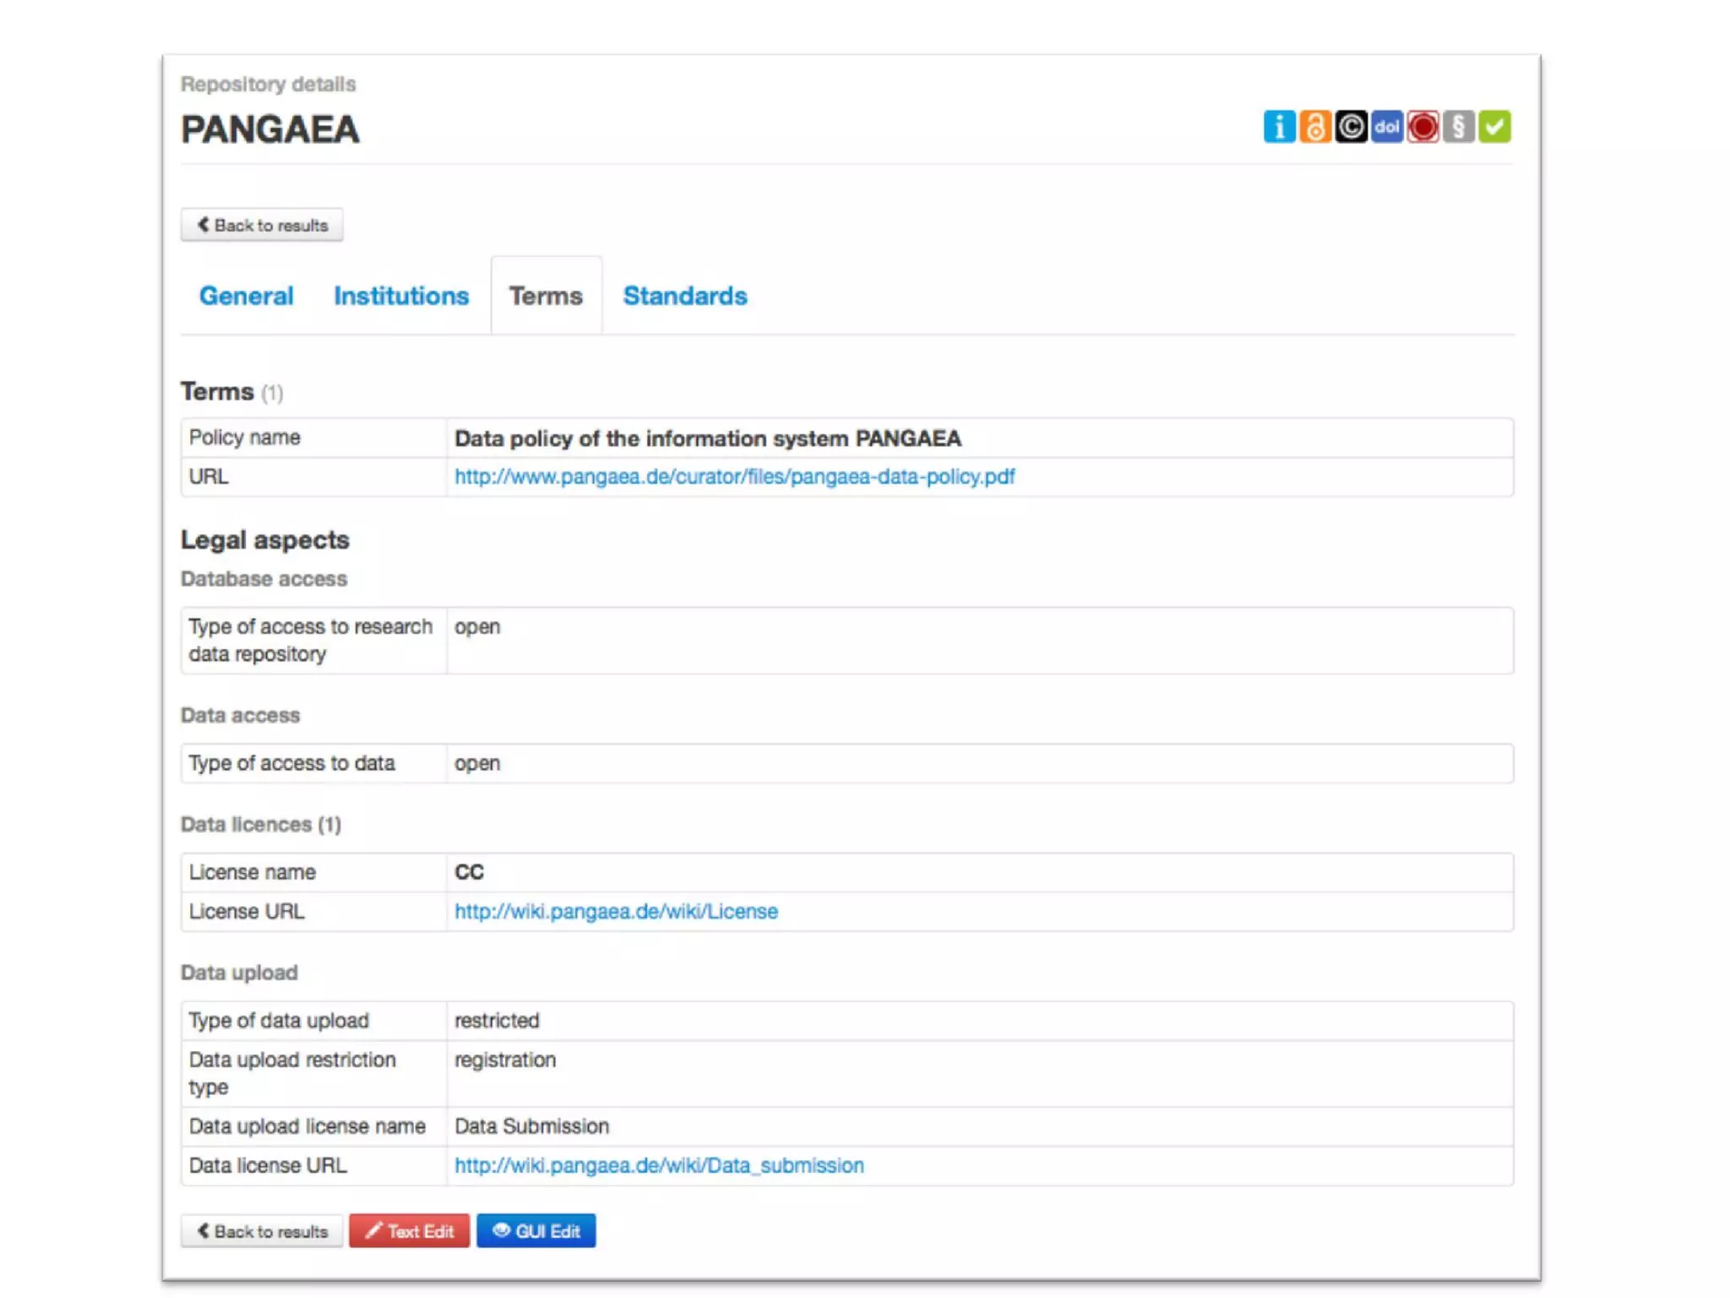Click the gray paragraph policy icon
This screenshot has height=1298, width=1730.
point(1458,127)
